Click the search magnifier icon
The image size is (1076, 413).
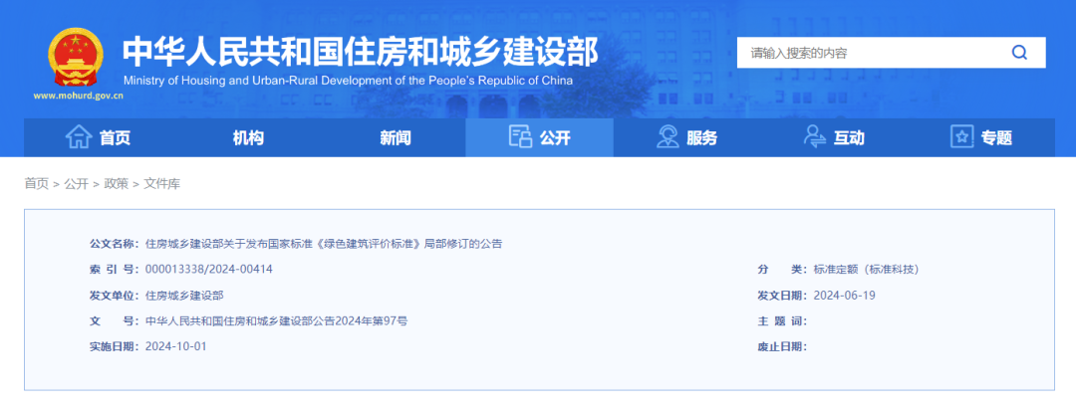click(1018, 53)
